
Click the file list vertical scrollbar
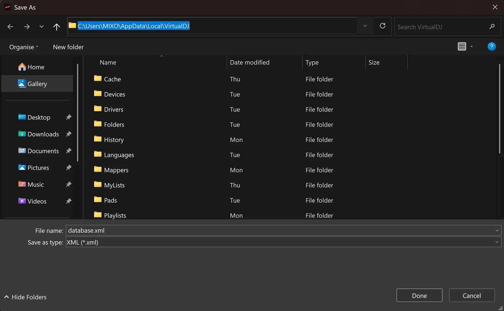(499, 109)
